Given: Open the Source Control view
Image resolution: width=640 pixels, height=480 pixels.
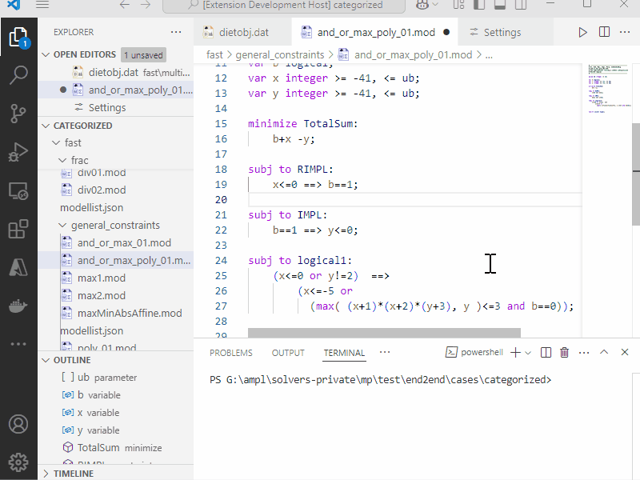Looking at the screenshot, I should (18, 114).
